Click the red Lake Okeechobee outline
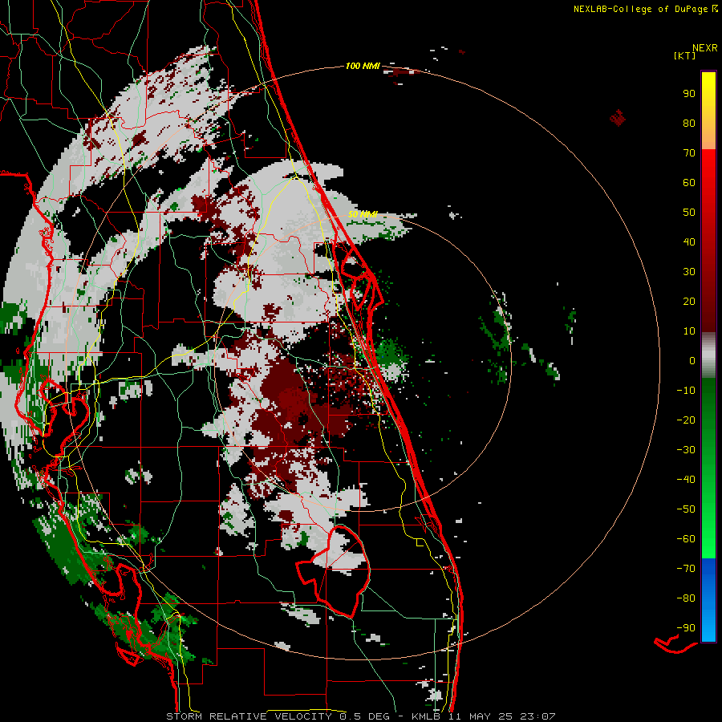722x722 pixels. (335, 571)
